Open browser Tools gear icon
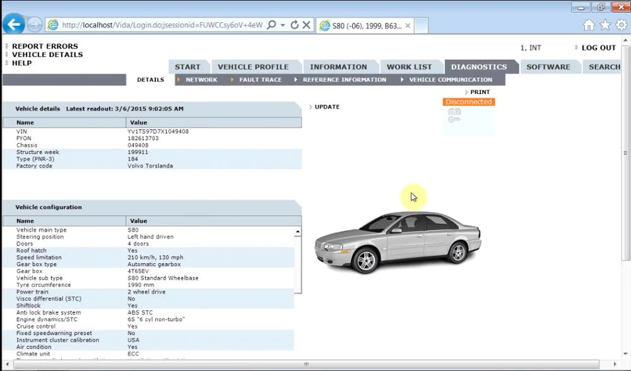631x371 pixels. tap(622, 25)
